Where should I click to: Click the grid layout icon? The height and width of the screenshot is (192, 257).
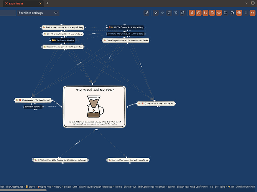point(246,13)
